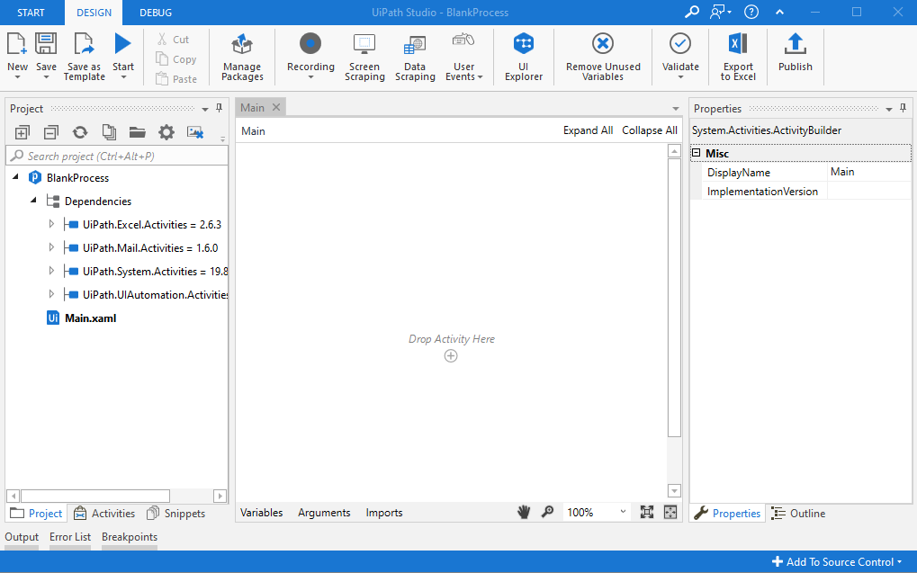Click Collapse All in designer

tap(650, 130)
